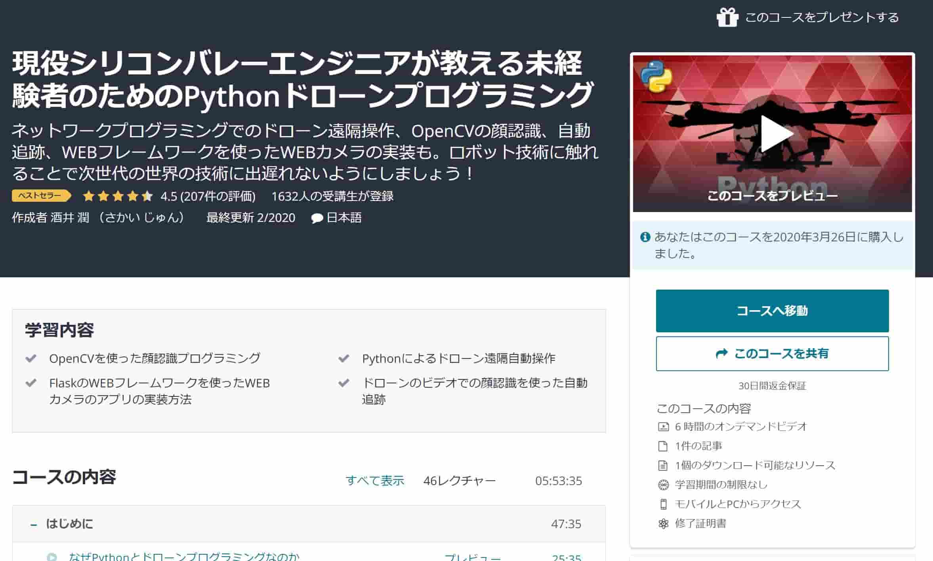Click 学習期間の制限なし text
The width and height of the screenshot is (933, 561).
pyautogui.click(x=721, y=485)
